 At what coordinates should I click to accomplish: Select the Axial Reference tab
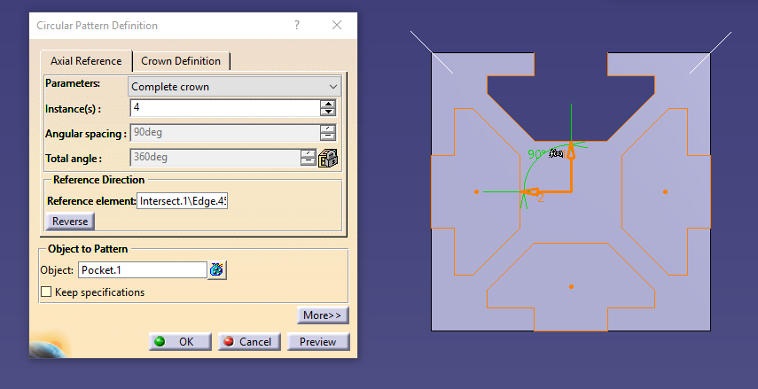click(x=86, y=61)
